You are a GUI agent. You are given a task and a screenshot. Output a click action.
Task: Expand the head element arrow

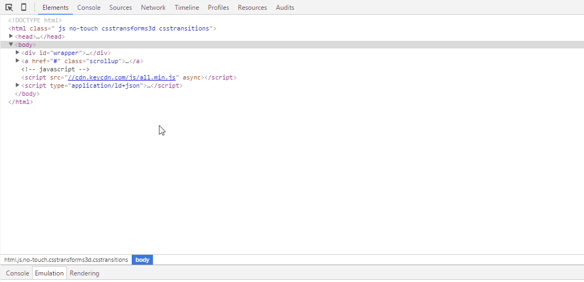click(11, 36)
